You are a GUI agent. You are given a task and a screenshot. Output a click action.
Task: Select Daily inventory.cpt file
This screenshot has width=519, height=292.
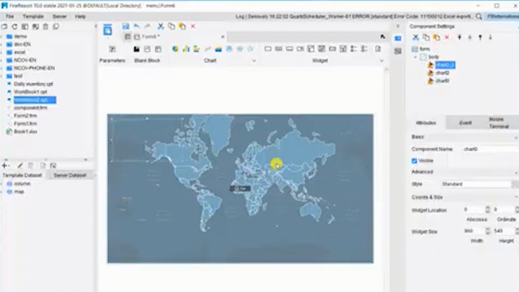pyautogui.click(x=33, y=84)
